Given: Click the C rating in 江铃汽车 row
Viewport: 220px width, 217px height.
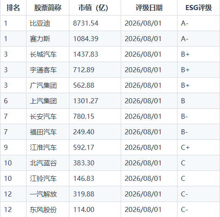Looking at the screenshot, I should (183, 179).
